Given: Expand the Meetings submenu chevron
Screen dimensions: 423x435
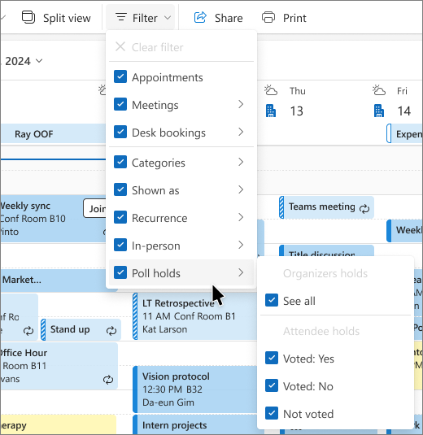Looking at the screenshot, I should pyautogui.click(x=241, y=104).
